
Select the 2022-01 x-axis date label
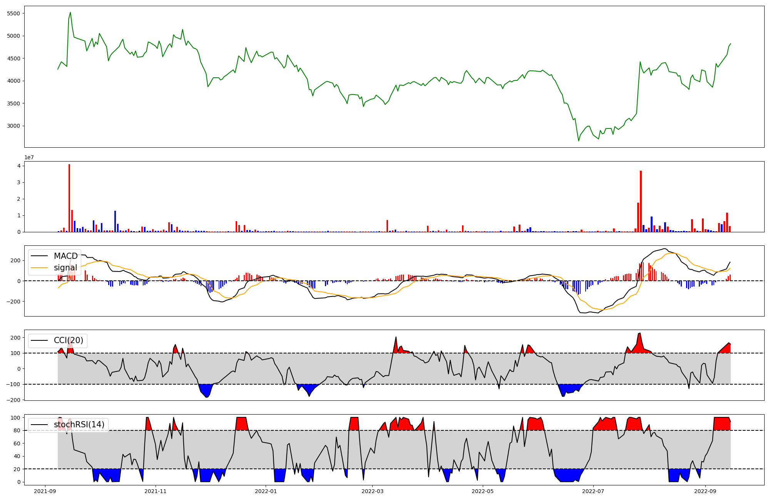coord(266,491)
